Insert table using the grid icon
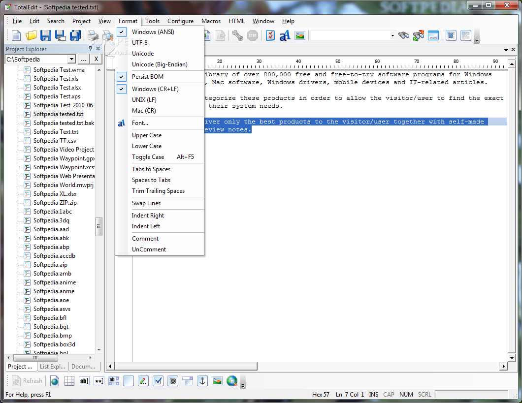This screenshot has width=522, height=403. click(x=69, y=381)
